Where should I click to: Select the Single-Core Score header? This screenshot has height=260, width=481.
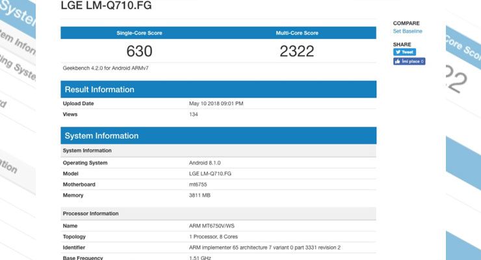coord(139,33)
